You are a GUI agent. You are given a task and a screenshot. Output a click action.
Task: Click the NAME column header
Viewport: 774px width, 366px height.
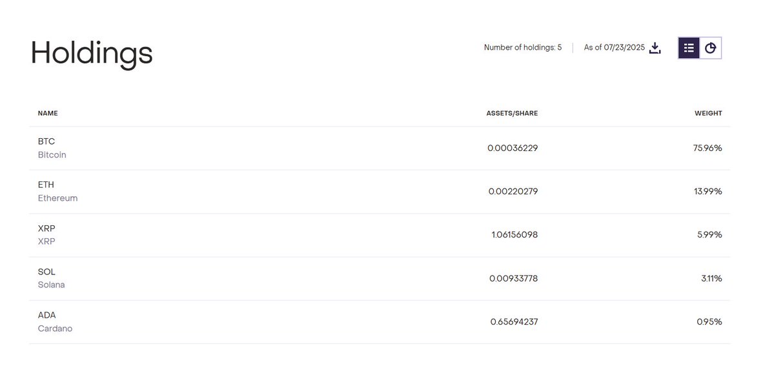click(x=48, y=113)
